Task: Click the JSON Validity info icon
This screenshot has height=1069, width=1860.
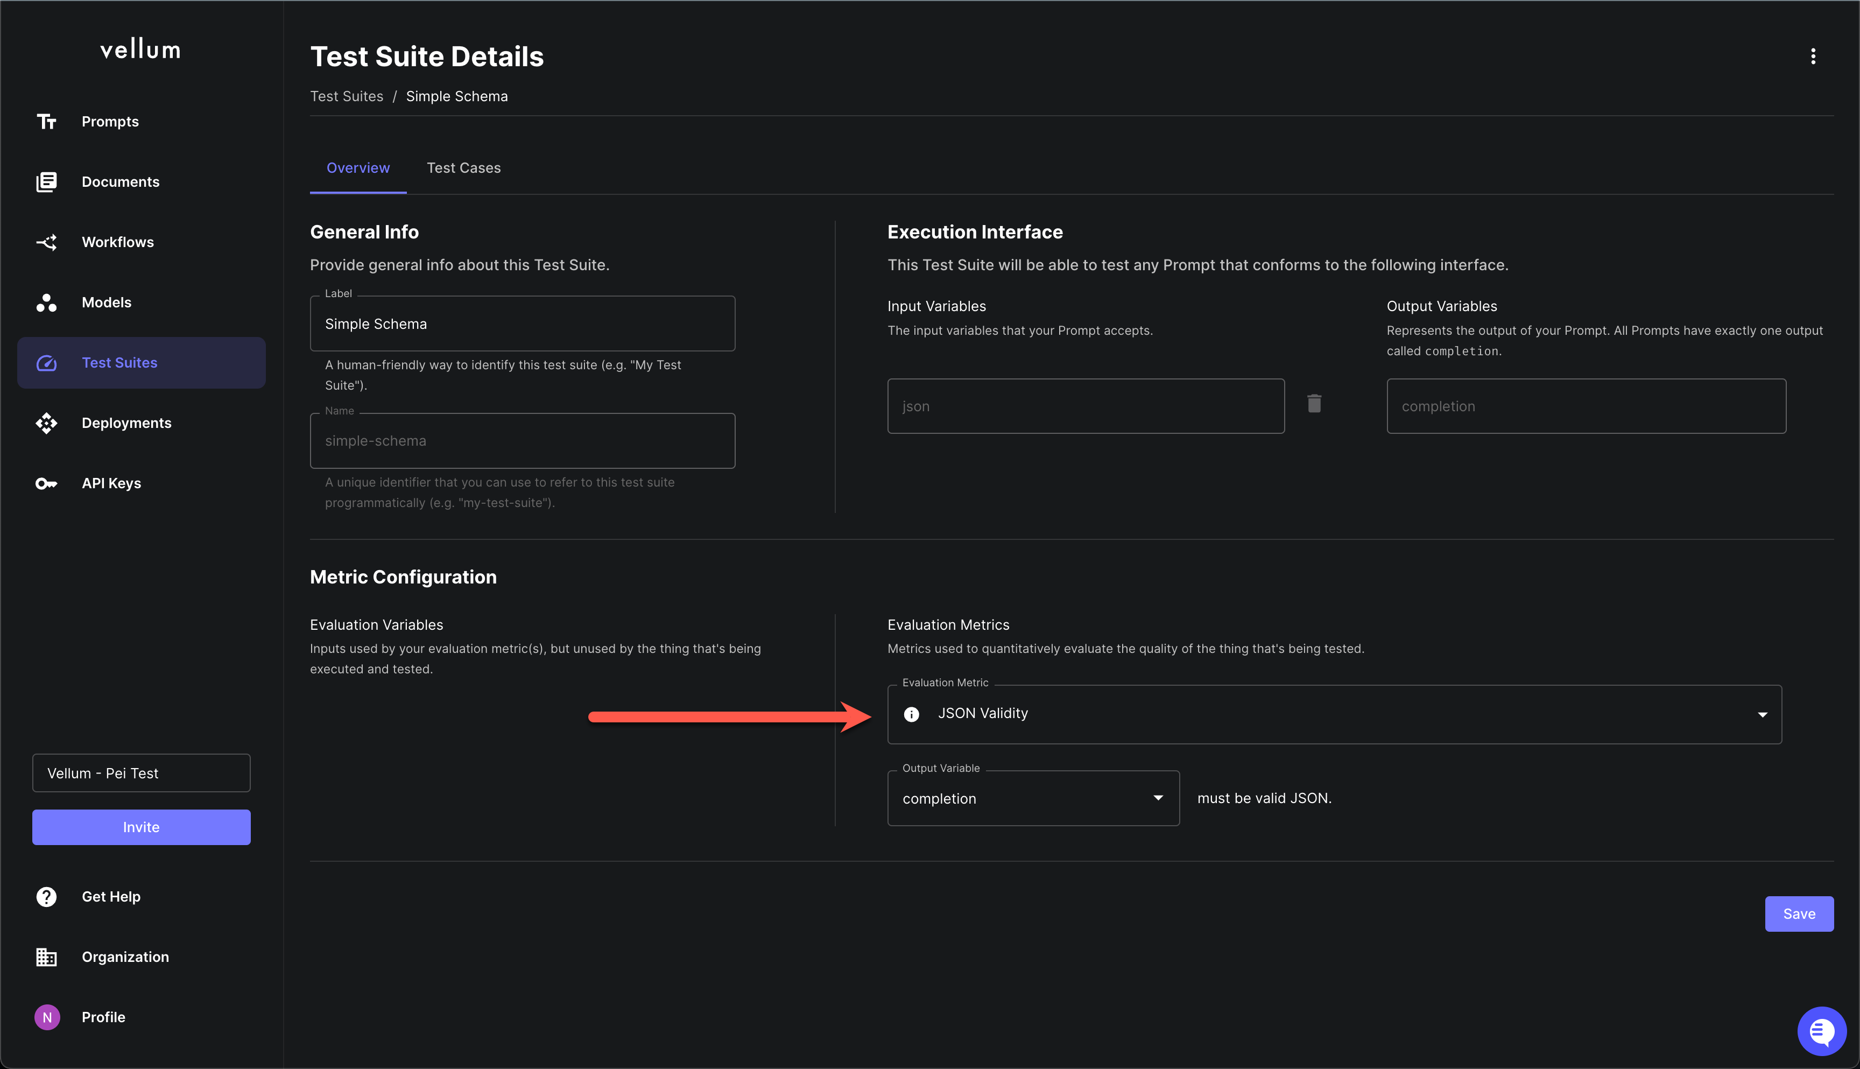Action: pyautogui.click(x=911, y=714)
